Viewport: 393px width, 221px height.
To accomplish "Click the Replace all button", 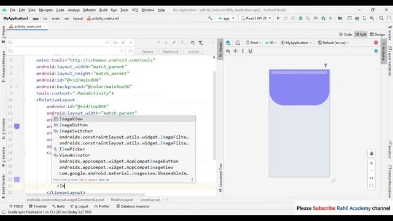I will tap(171, 52).
